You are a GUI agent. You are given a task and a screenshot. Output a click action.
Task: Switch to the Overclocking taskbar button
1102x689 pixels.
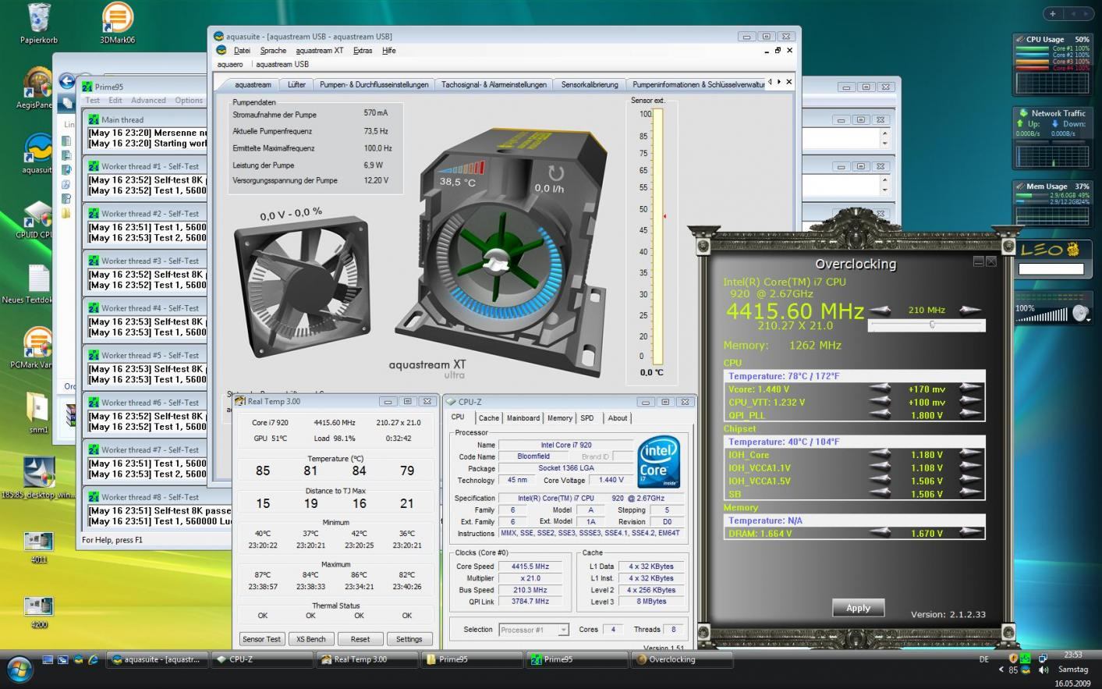[x=682, y=659]
